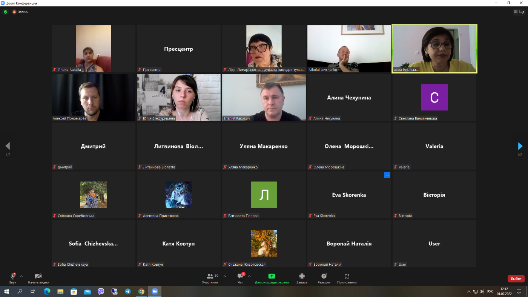The height and width of the screenshot is (297, 528).
Task: Click the Запись recording indicator at top
Action: point(20,12)
